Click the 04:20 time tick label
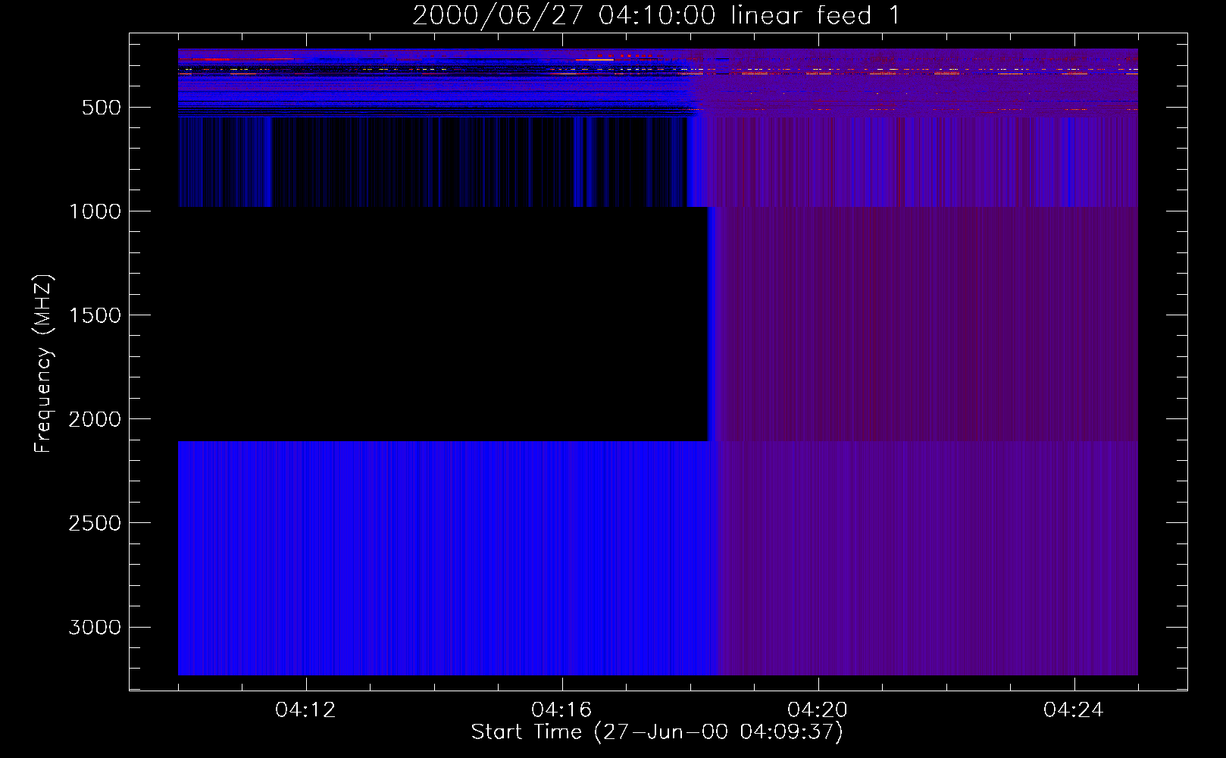1226x758 pixels. tap(818, 710)
